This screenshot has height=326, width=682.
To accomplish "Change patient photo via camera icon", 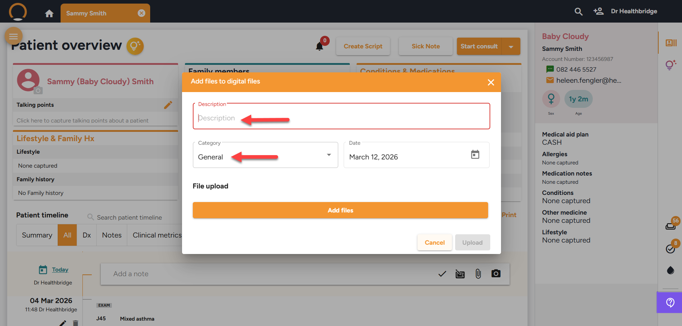I will [x=38, y=91].
